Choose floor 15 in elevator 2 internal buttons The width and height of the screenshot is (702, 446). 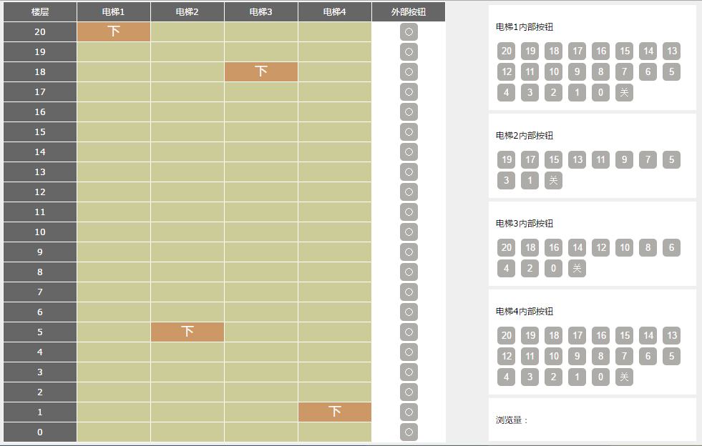click(553, 159)
